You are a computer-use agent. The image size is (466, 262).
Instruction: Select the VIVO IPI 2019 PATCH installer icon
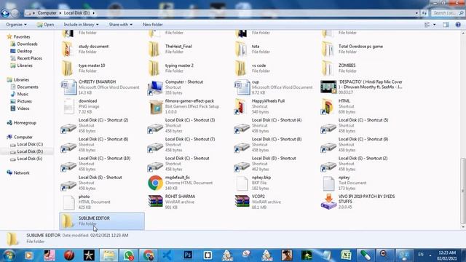pyautogui.click(x=328, y=202)
